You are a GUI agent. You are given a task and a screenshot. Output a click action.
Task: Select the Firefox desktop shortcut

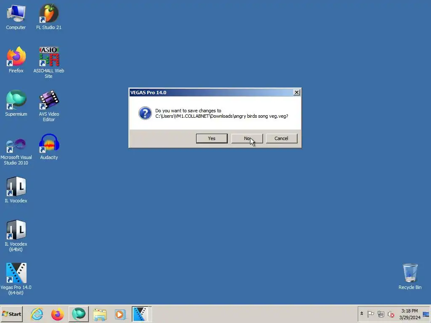[16, 60]
